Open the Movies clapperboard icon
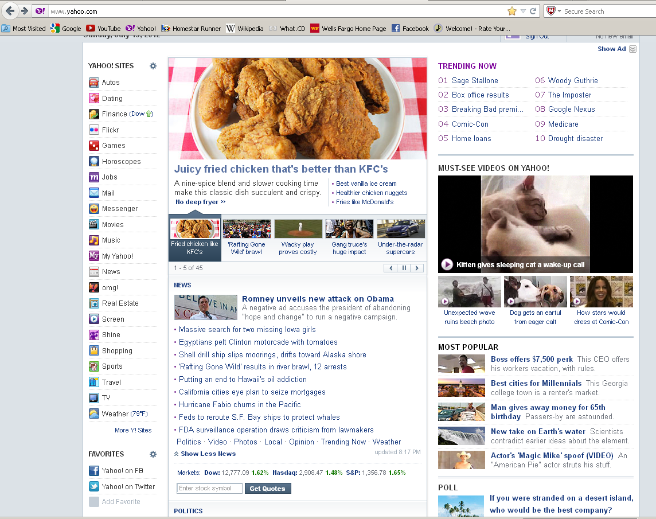656x519 pixels. tap(93, 224)
